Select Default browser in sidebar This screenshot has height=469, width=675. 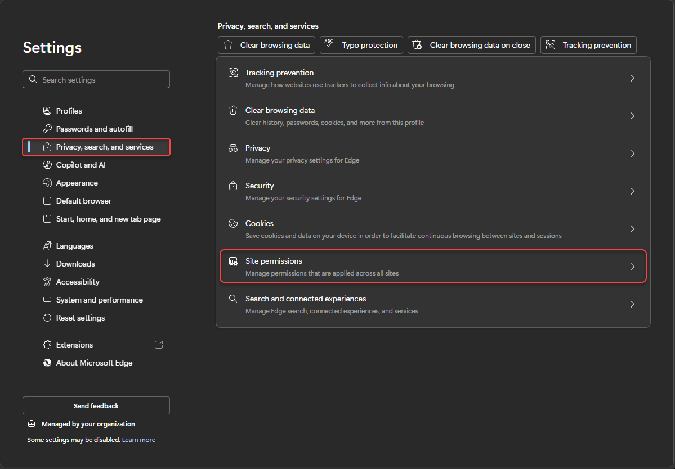(x=96, y=201)
